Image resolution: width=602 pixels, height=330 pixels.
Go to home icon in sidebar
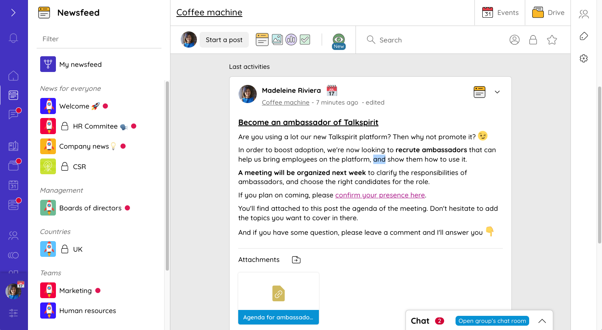[13, 76]
